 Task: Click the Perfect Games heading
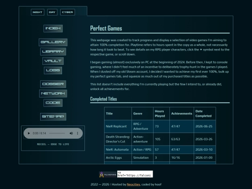106,28
